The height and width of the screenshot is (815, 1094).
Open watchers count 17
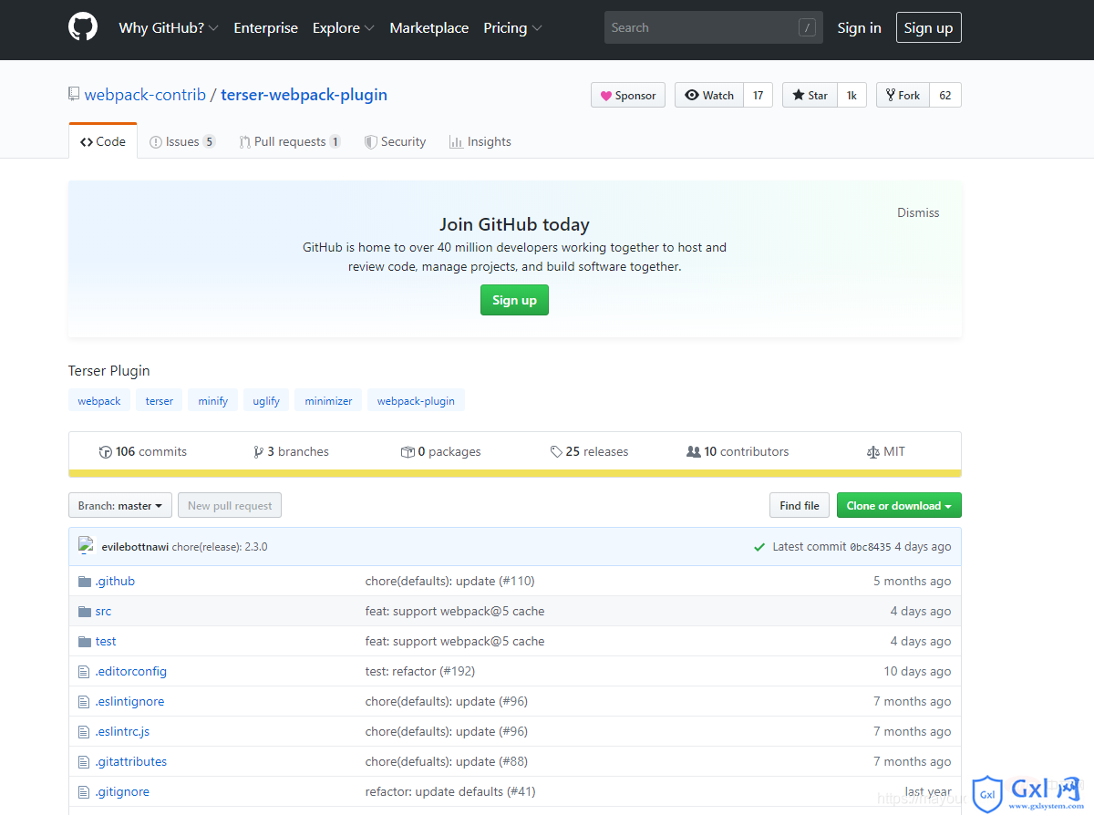click(x=759, y=95)
